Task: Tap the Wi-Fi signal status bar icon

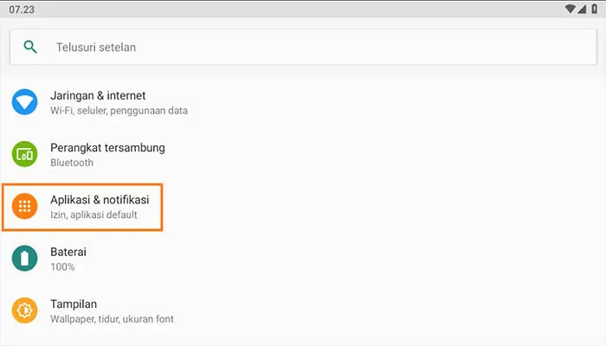Action: coord(570,9)
